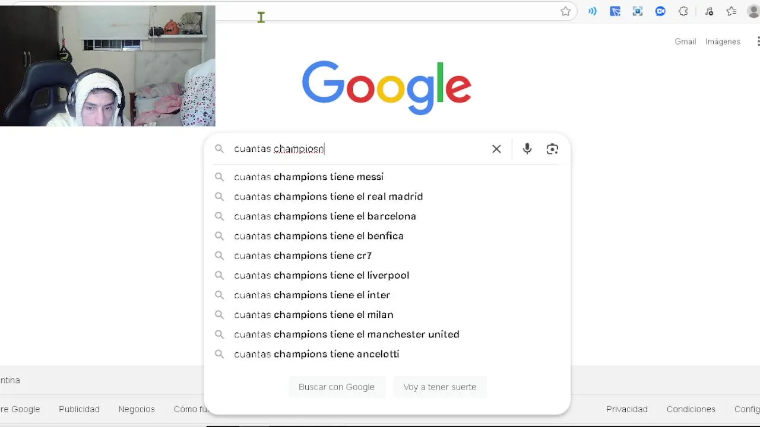760x427 pixels.
Task: Open the Gmail link
Action: click(x=685, y=42)
